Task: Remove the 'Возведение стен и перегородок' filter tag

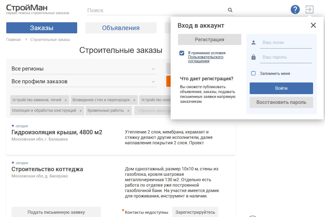Action: tap(134, 100)
